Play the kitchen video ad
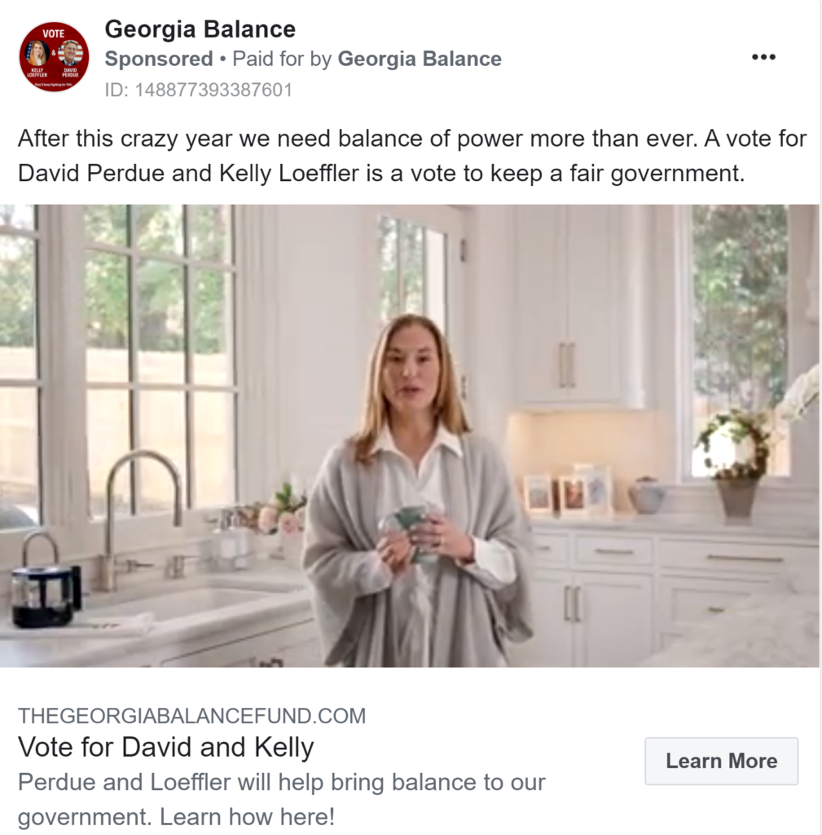Image resolution: width=822 pixels, height=835 pixels. click(410, 435)
